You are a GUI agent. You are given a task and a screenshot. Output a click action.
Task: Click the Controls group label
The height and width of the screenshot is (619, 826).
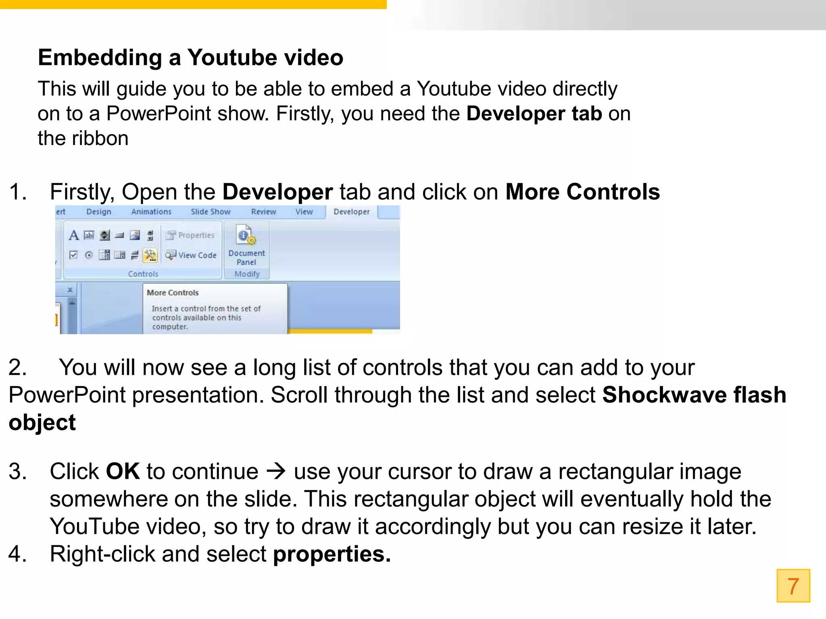click(143, 274)
